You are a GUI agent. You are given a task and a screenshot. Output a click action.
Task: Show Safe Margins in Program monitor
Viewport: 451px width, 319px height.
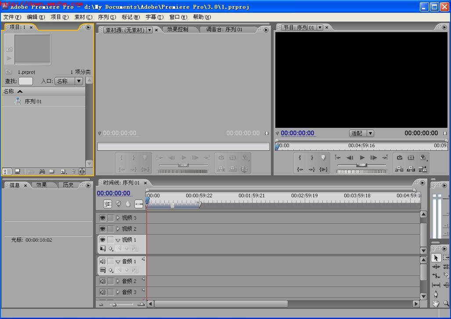pos(411,157)
